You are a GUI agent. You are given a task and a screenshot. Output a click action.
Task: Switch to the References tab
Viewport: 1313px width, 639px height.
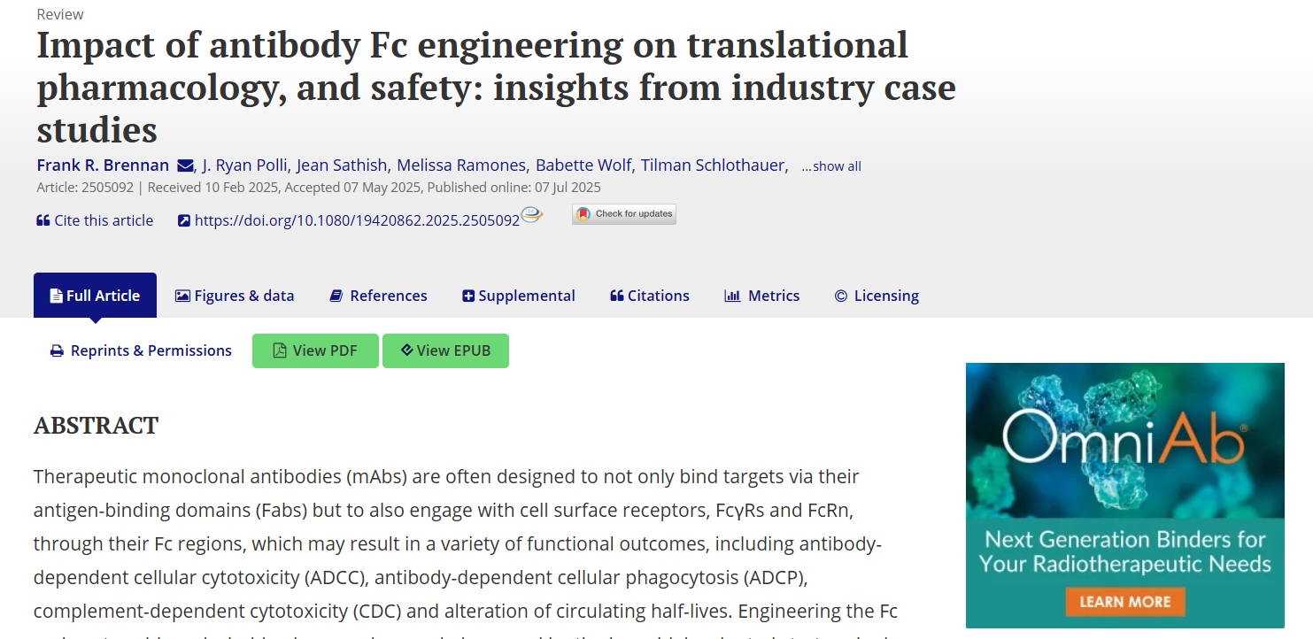pos(378,296)
